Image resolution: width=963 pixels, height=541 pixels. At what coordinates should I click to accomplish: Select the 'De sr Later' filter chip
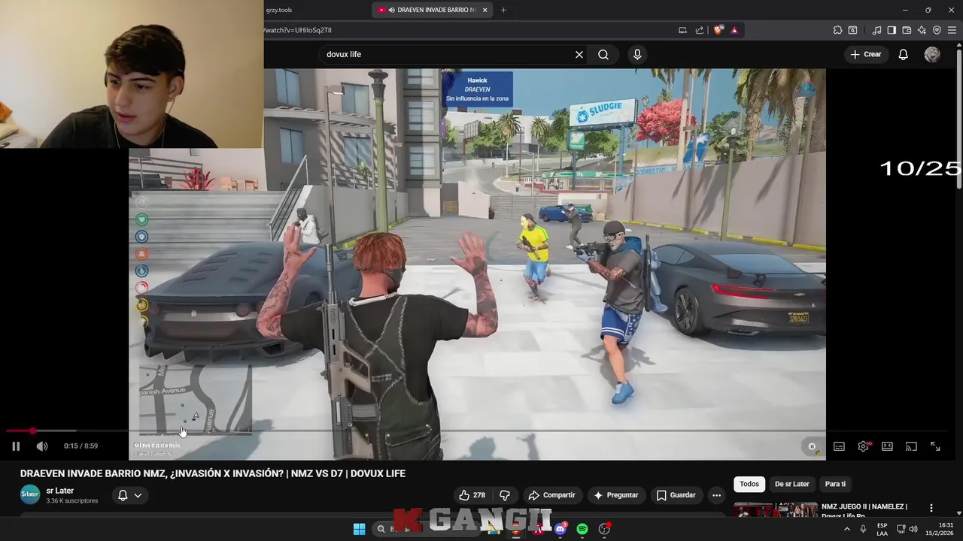(x=792, y=484)
